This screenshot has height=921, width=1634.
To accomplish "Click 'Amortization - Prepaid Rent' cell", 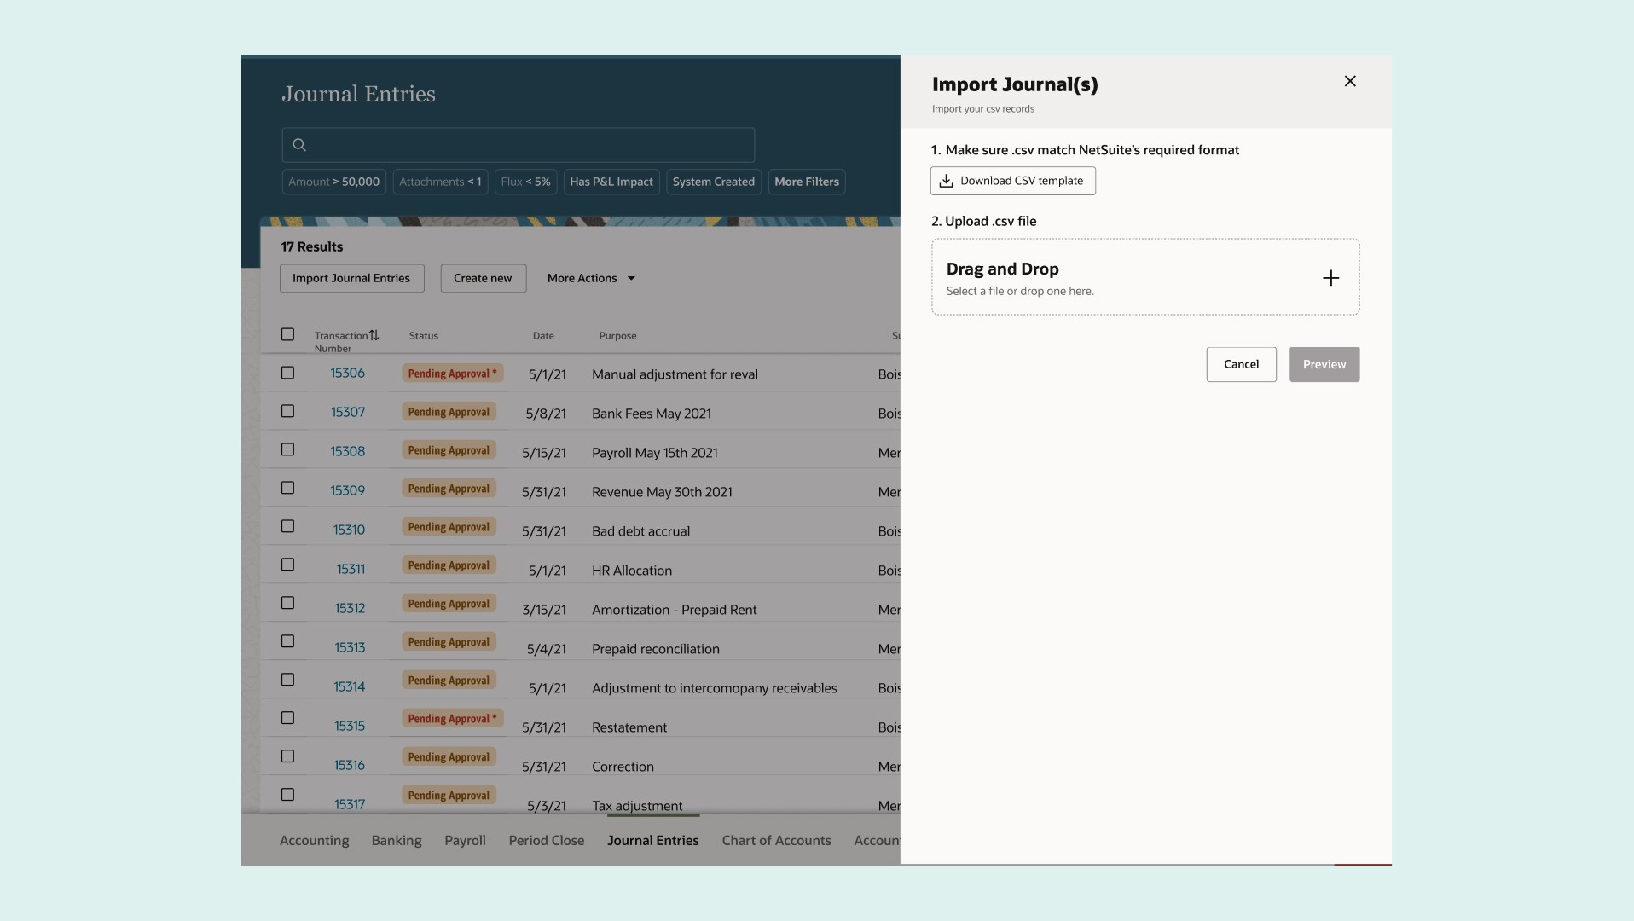I will (x=674, y=610).
